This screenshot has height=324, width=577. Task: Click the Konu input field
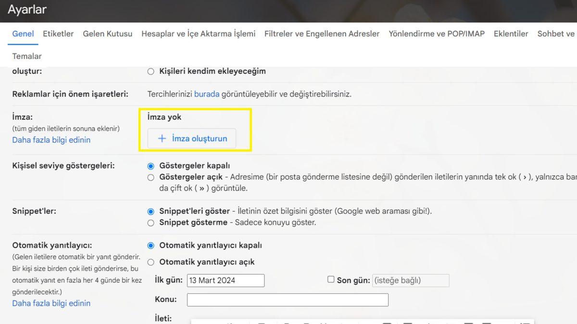[287, 300]
